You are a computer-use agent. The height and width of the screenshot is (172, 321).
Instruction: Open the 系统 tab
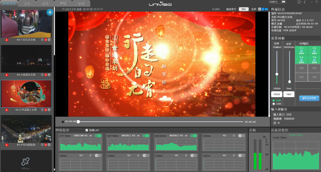(45, 4)
